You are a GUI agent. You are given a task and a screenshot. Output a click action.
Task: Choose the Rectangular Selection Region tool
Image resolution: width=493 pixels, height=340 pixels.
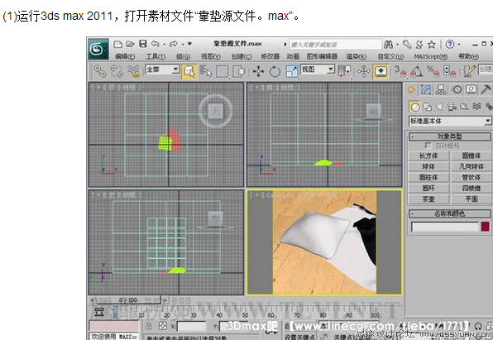[x=223, y=71]
